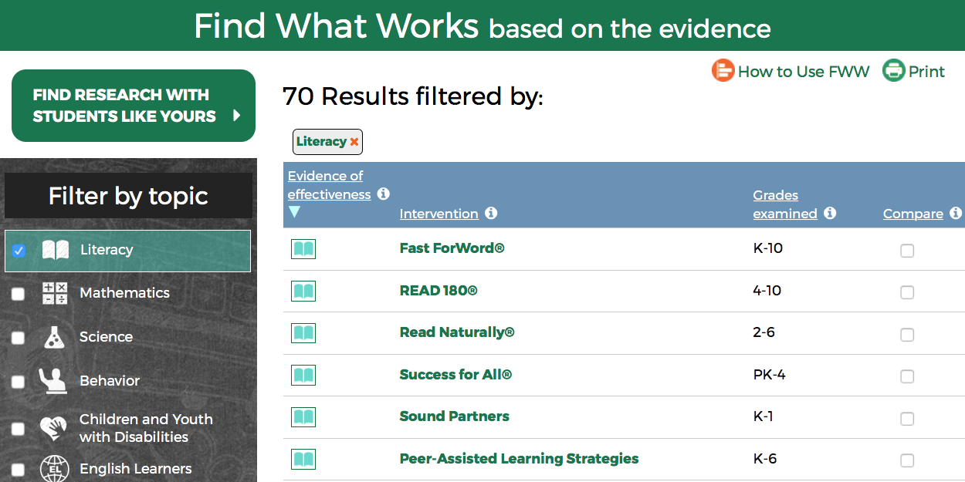Image resolution: width=965 pixels, height=482 pixels.
Task: Click the Literacy open book icon in sidebar
Action: [56, 250]
